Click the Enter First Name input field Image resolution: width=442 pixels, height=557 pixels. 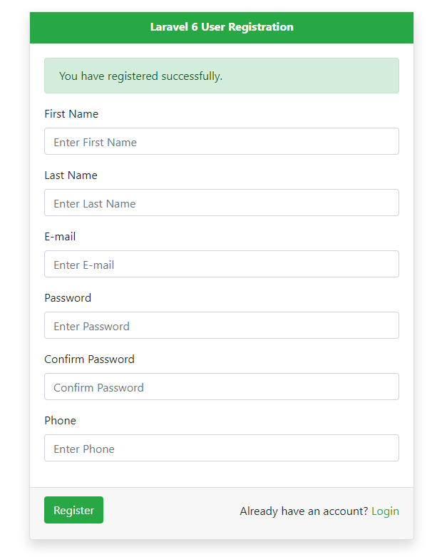222,141
